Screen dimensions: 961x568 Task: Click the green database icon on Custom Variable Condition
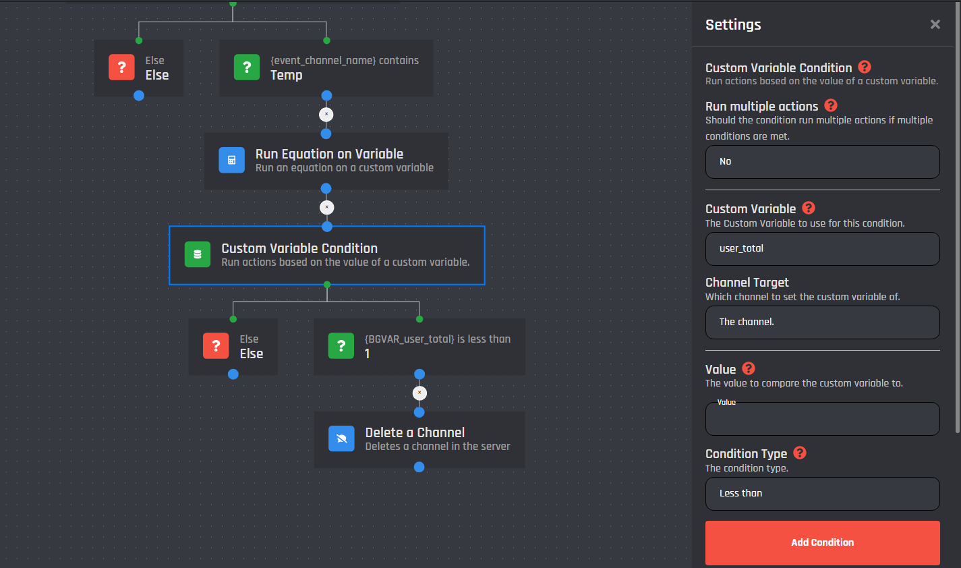(x=198, y=254)
